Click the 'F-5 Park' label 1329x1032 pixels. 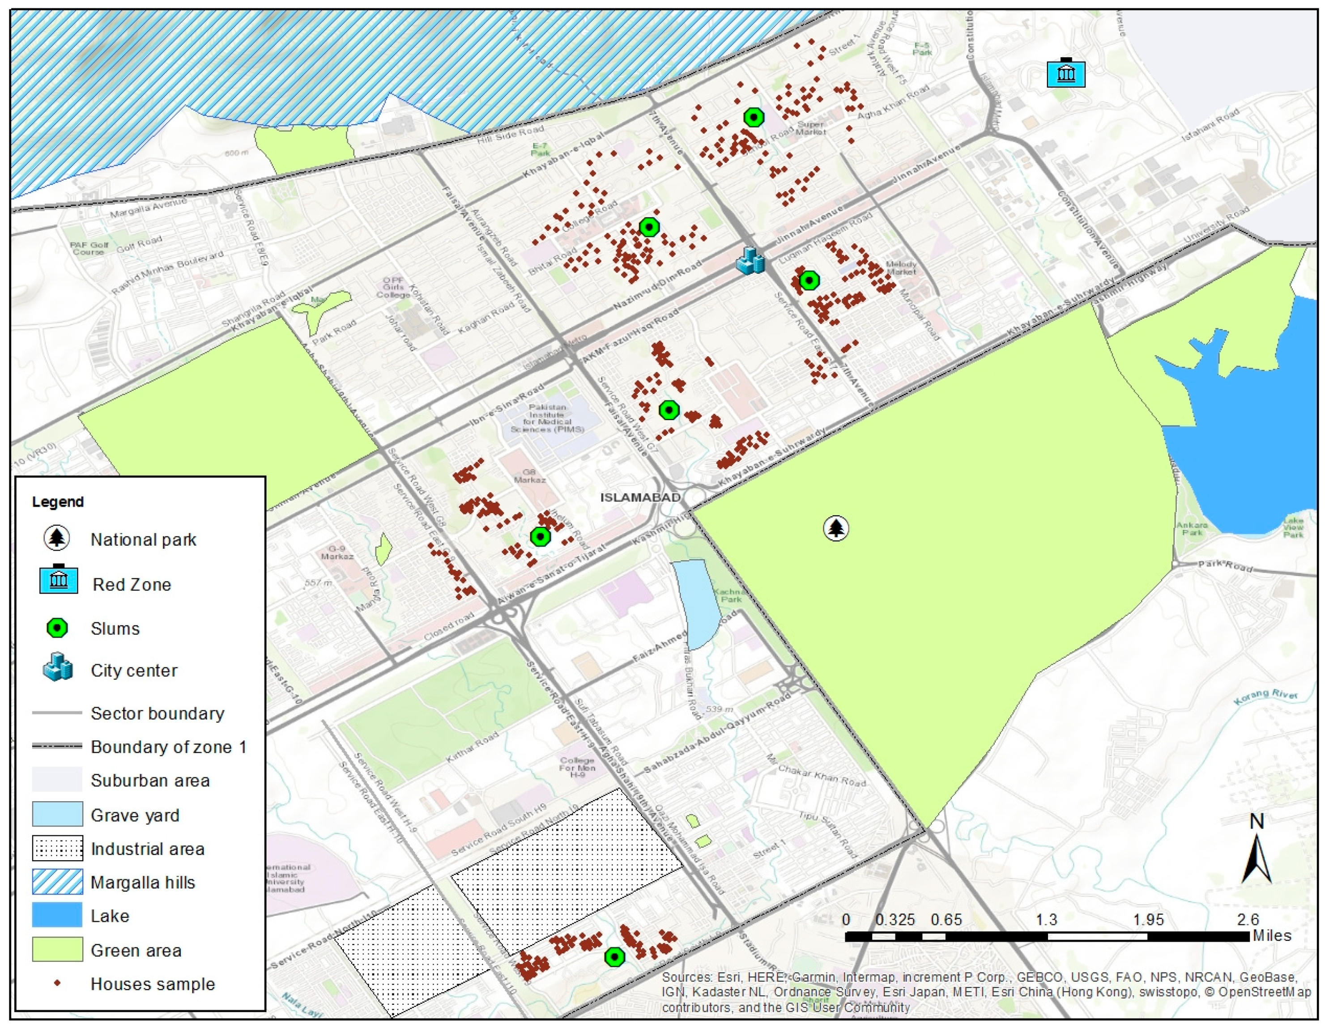[922, 49]
